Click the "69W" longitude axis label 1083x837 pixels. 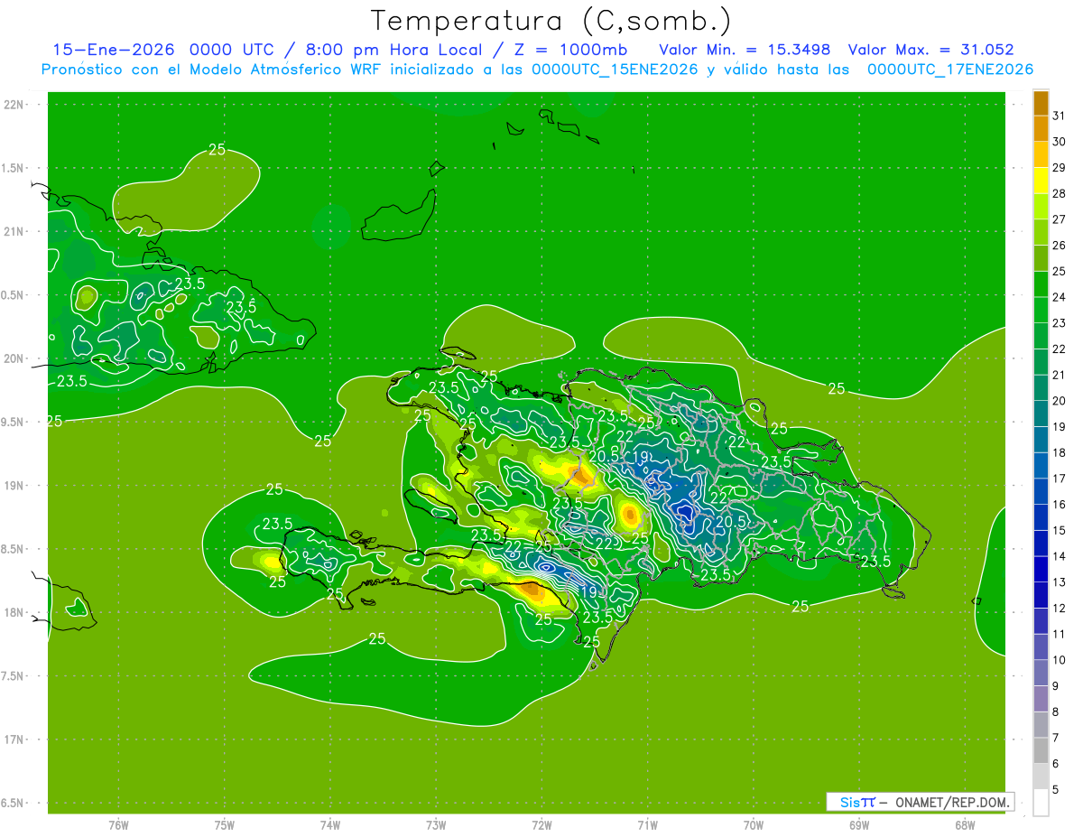pyautogui.click(x=859, y=825)
